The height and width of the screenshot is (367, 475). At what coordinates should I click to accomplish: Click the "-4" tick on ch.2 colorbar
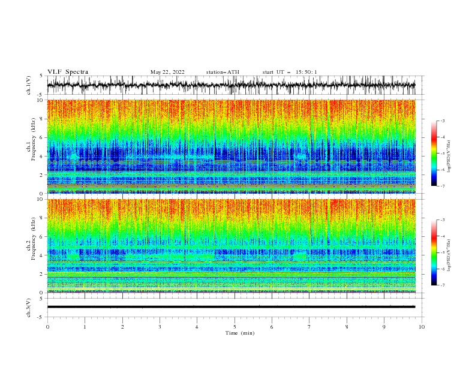tap(443, 236)
